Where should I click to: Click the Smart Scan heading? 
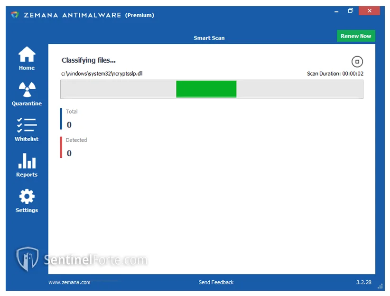point(209,38)
